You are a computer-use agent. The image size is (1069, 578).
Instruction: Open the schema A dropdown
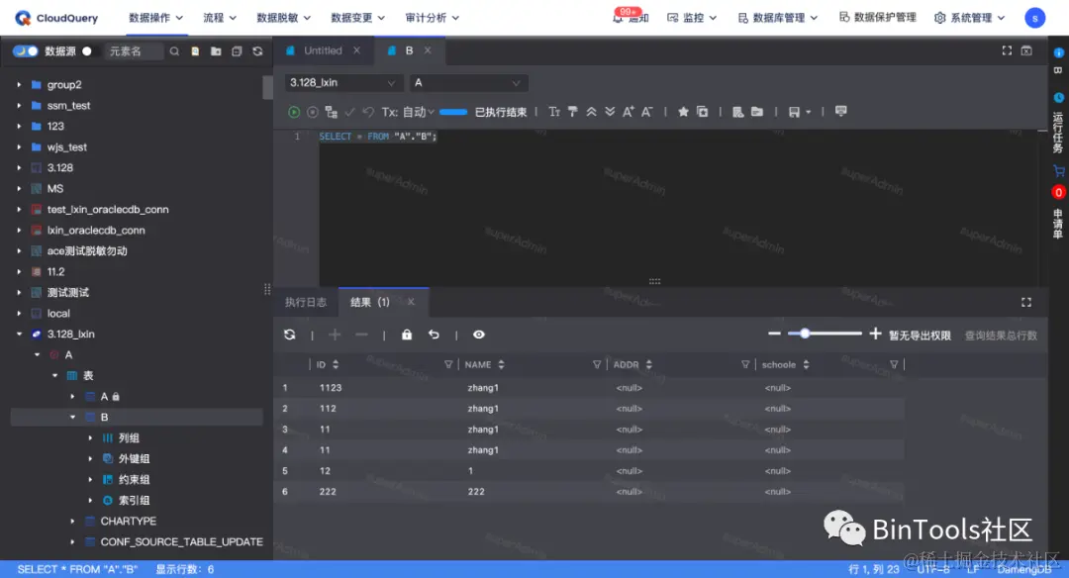coord(468,82)
